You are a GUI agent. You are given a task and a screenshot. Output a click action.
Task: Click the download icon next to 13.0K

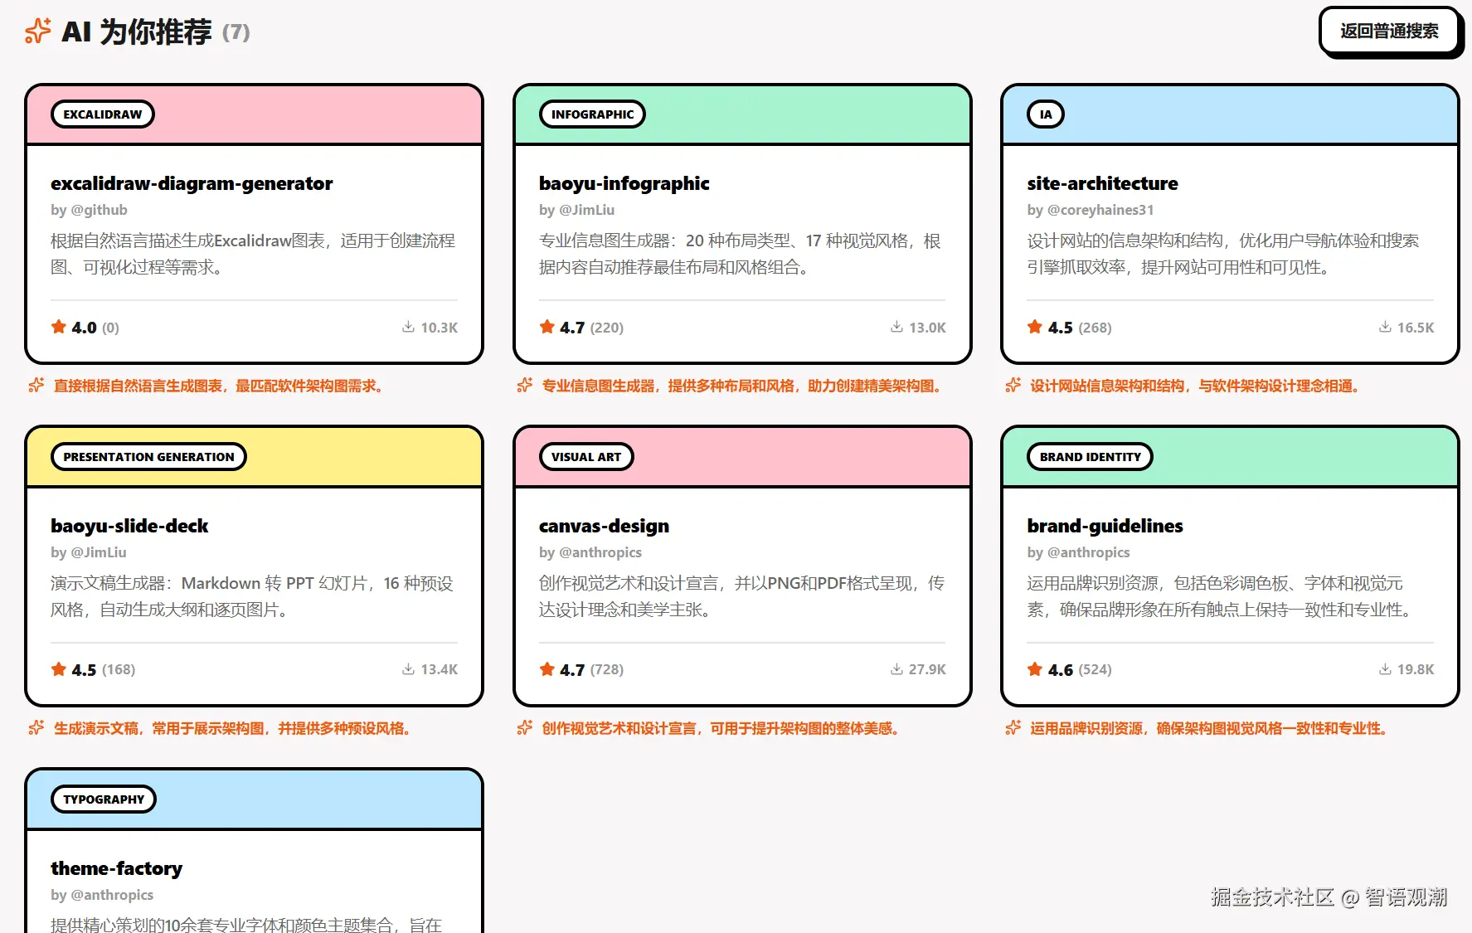pyautogui.click(x=896, y=327)
